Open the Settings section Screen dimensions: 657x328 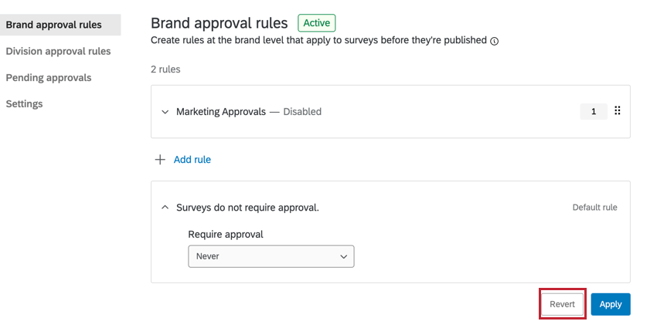tap(24, 103)
